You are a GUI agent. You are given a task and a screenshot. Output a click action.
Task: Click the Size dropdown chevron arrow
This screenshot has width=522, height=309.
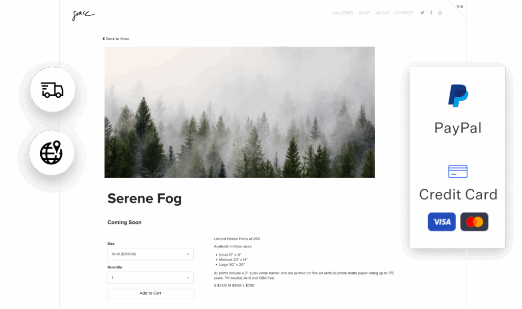pyautogui.click(x=188, y=254)
